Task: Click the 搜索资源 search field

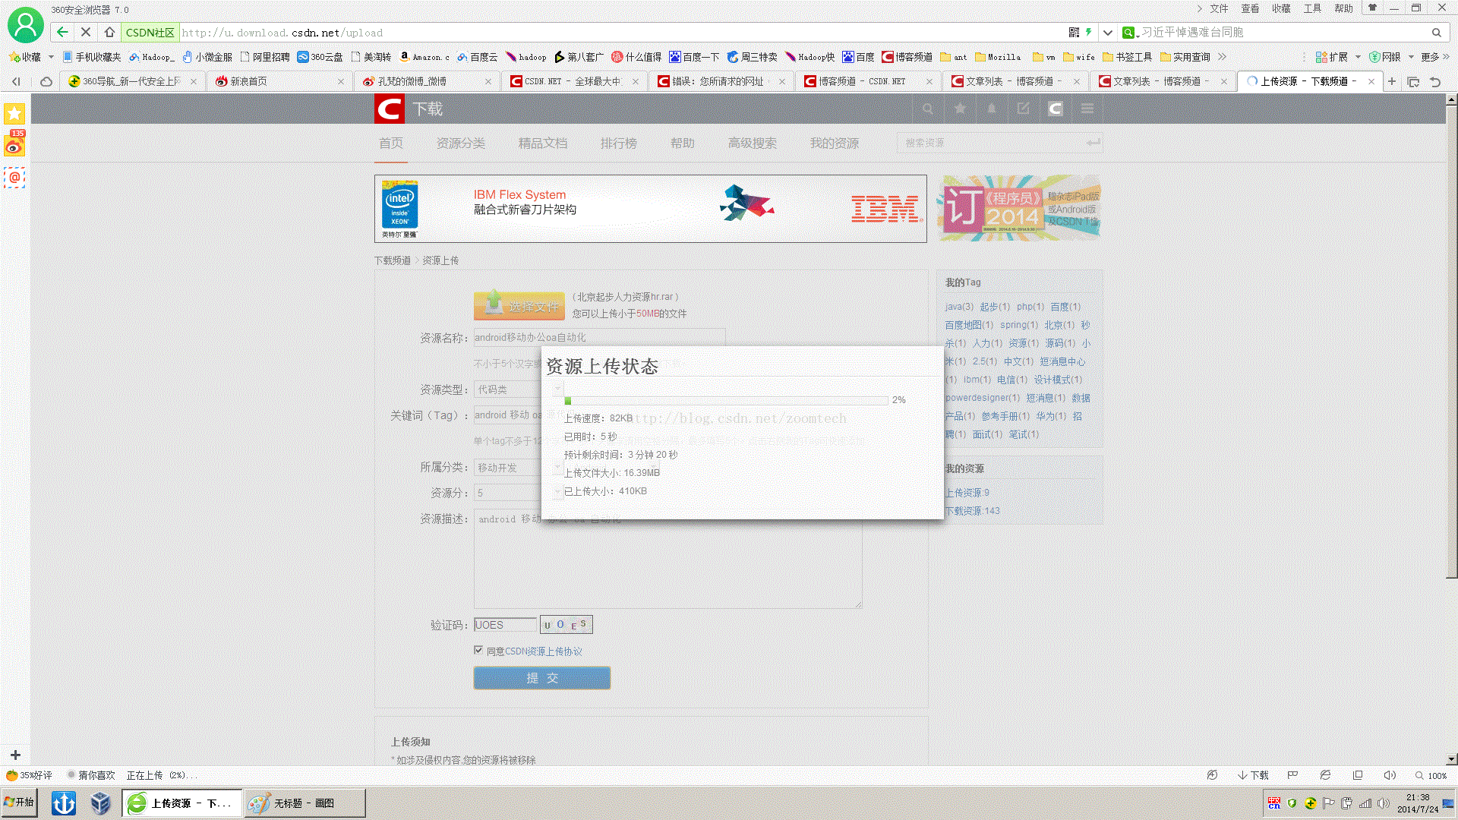Action: [999, 143]
